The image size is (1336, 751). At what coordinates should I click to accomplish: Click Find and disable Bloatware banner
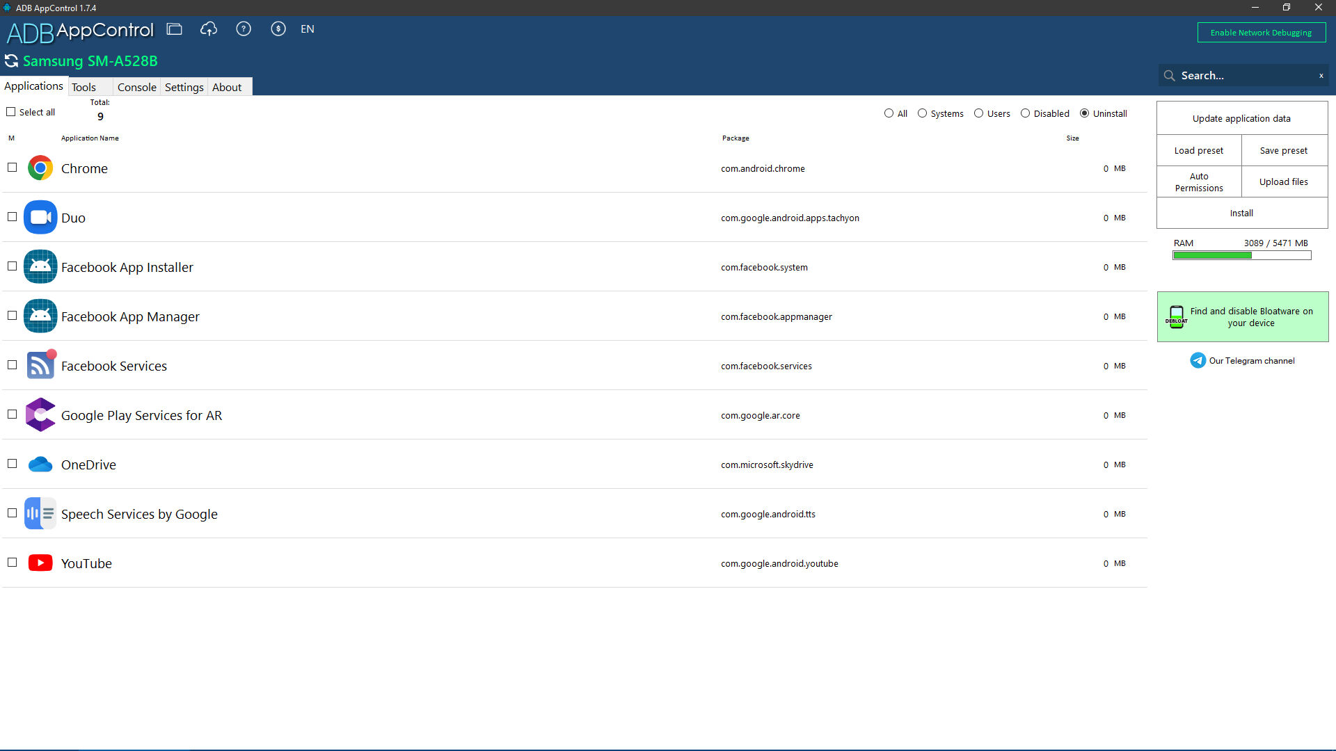pos(1243,317)
